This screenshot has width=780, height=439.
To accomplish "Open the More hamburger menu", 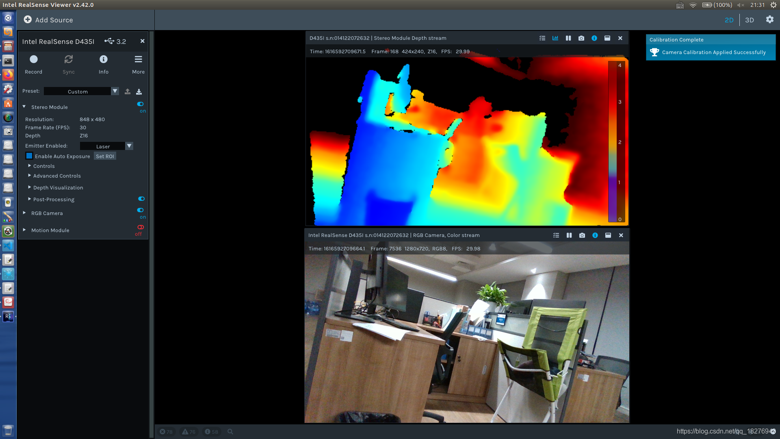I will (x=138, y=59).
